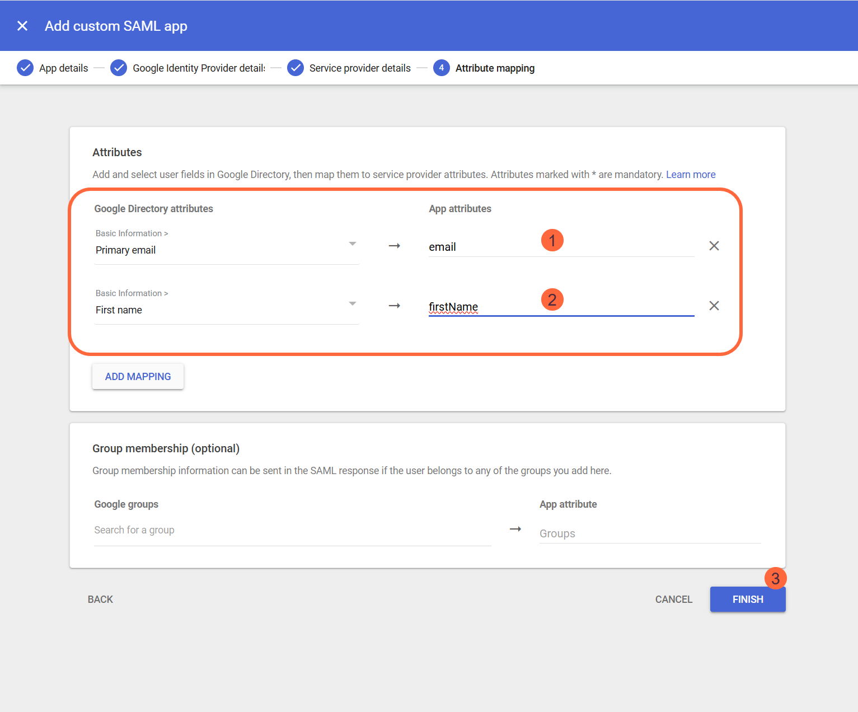This screenshot has height=712, width=858.
Task: Open the First name attribute dropdown
Action: (x=353, y=304)
